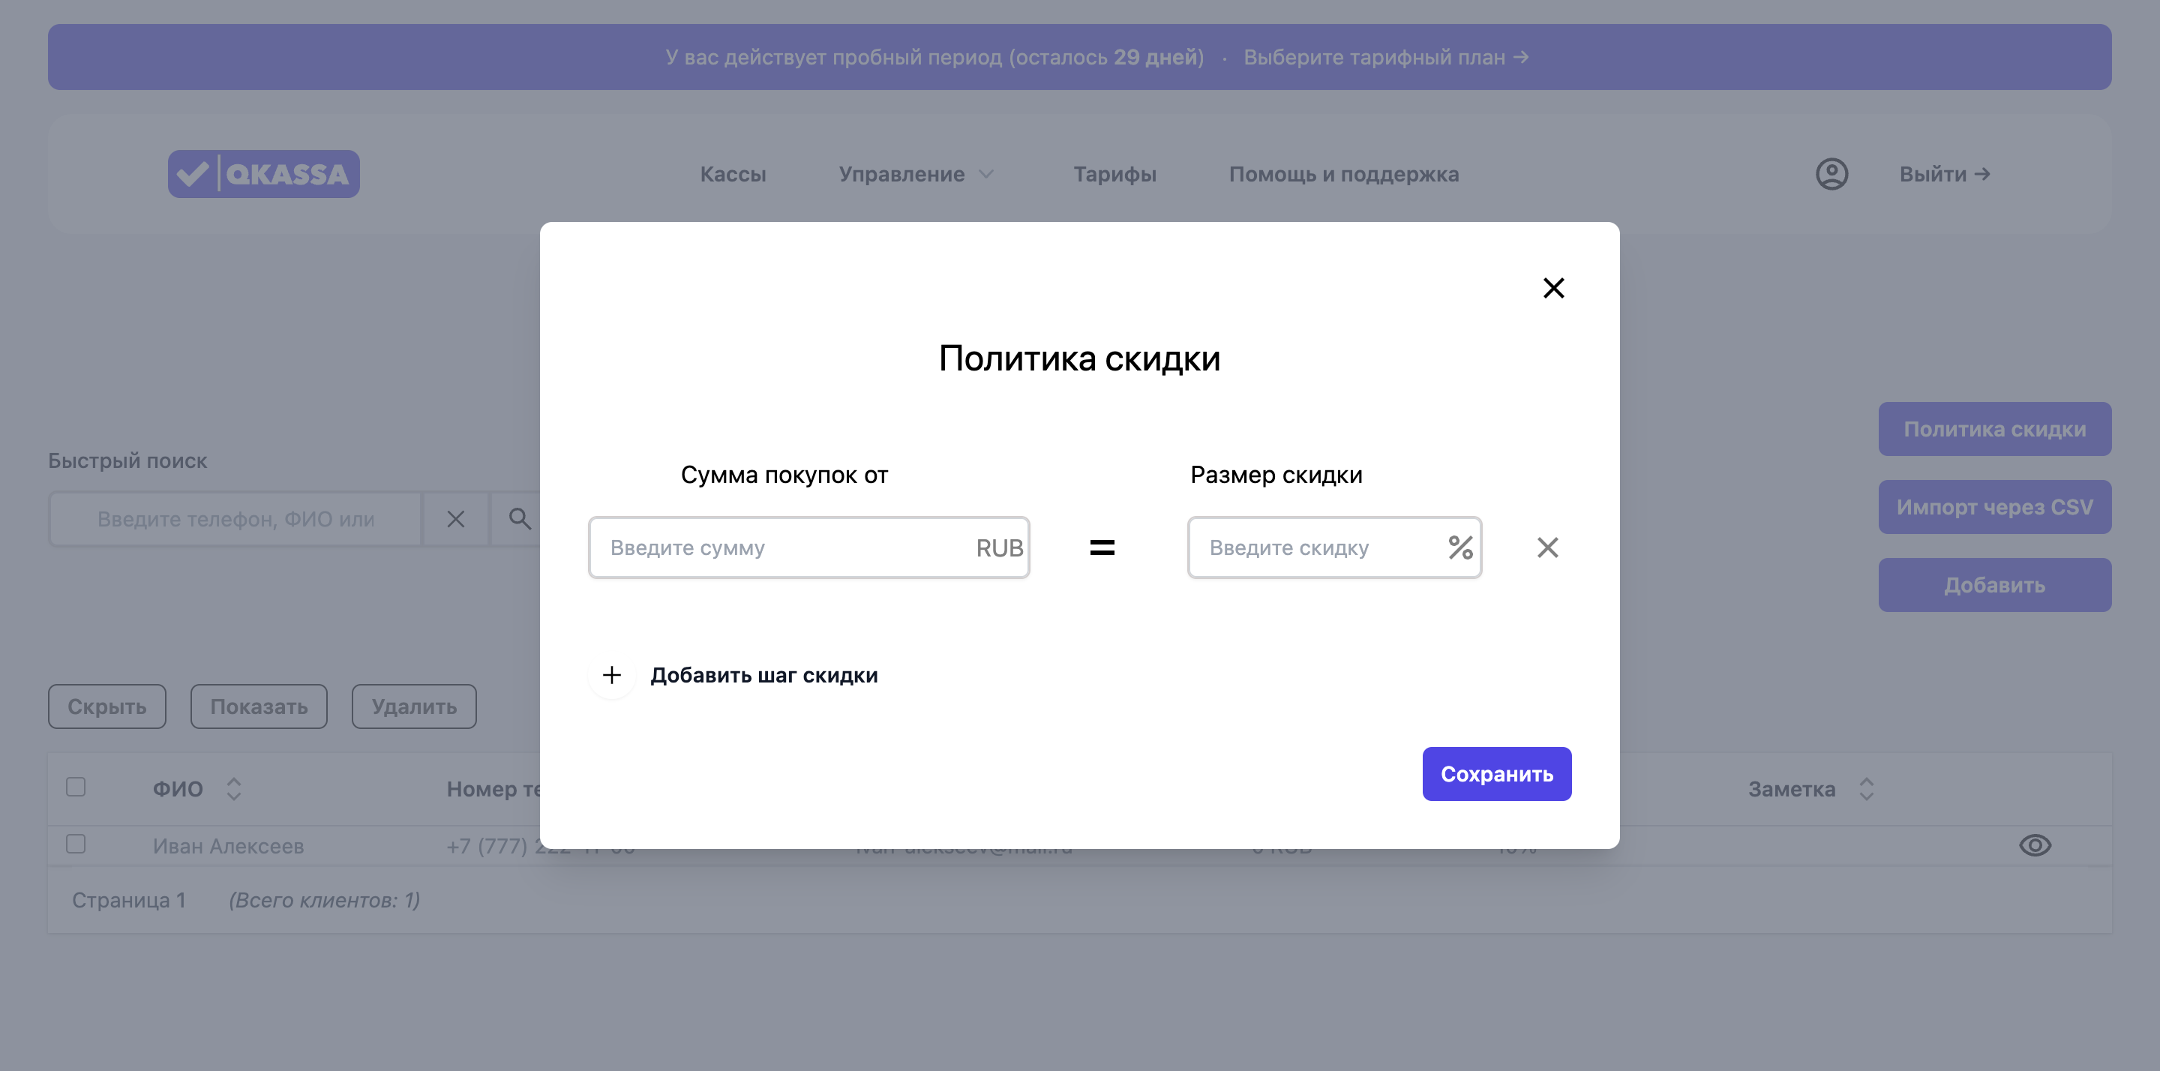Image resolution: width=2160 pixels, height=1071 pixels.
Task: Click the user profile icon
Action: (1831, 175)
